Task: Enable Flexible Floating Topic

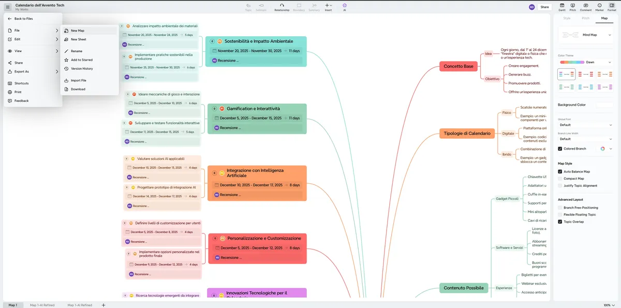Action: click(560, 214)
